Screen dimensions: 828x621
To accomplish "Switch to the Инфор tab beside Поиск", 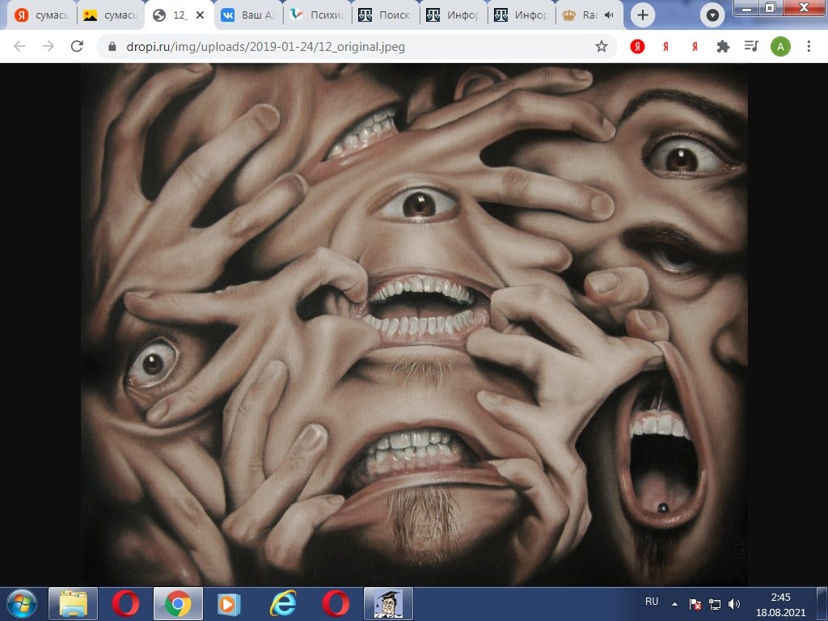I will click(454, 15).
